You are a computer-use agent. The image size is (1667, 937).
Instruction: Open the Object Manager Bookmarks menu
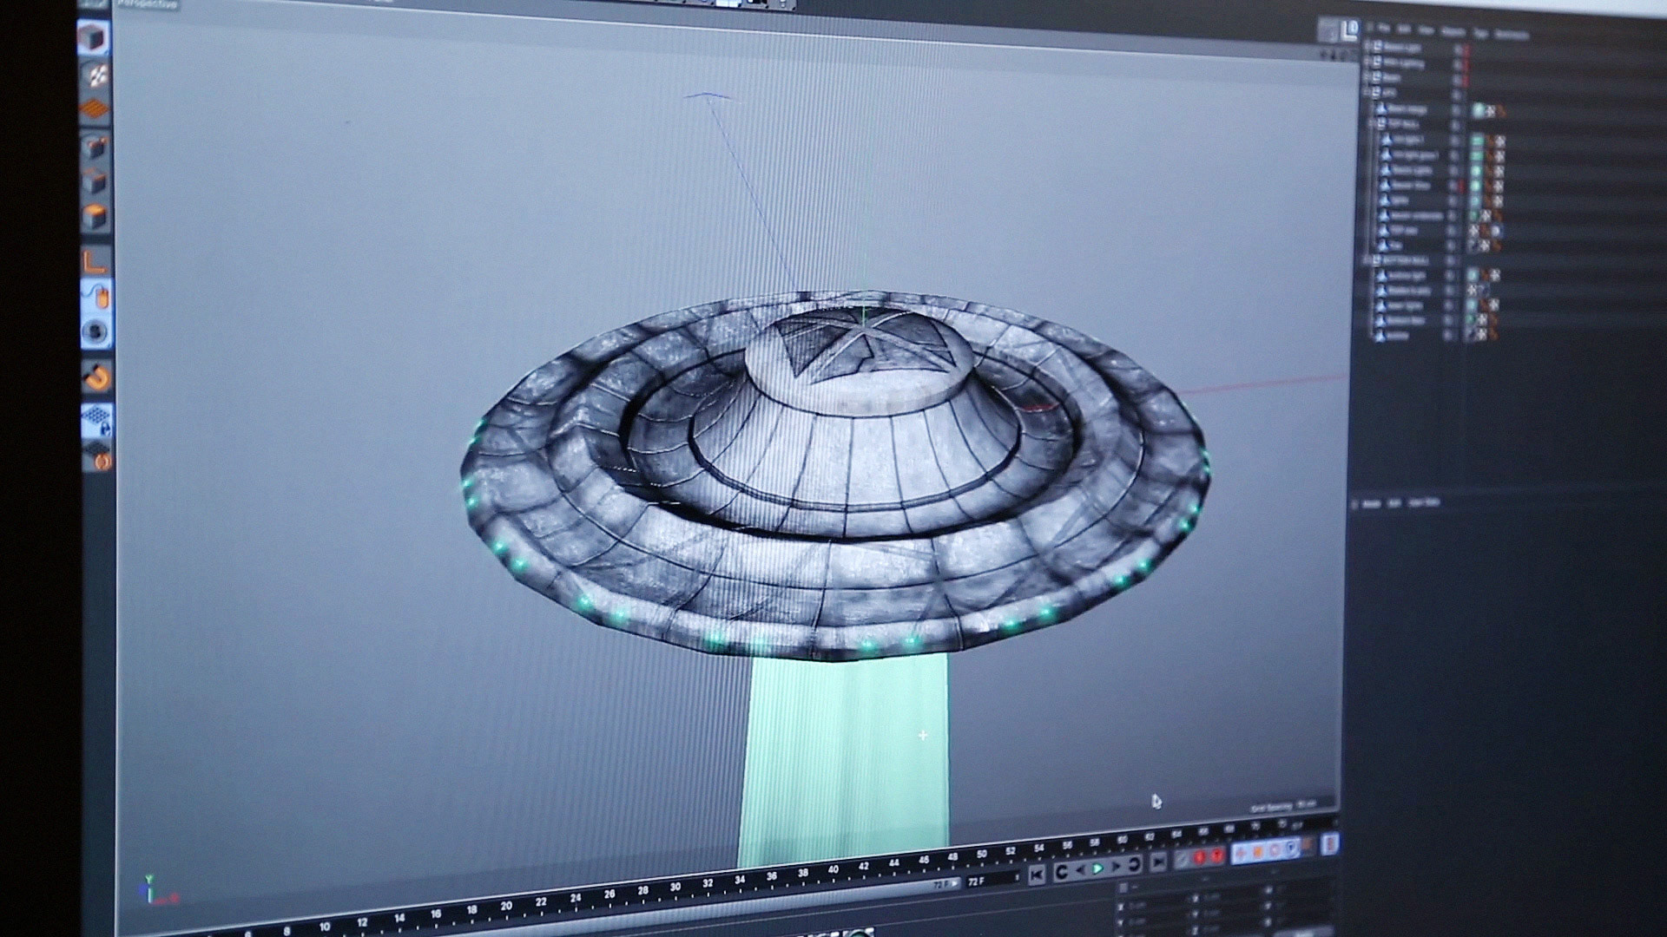1512,35
